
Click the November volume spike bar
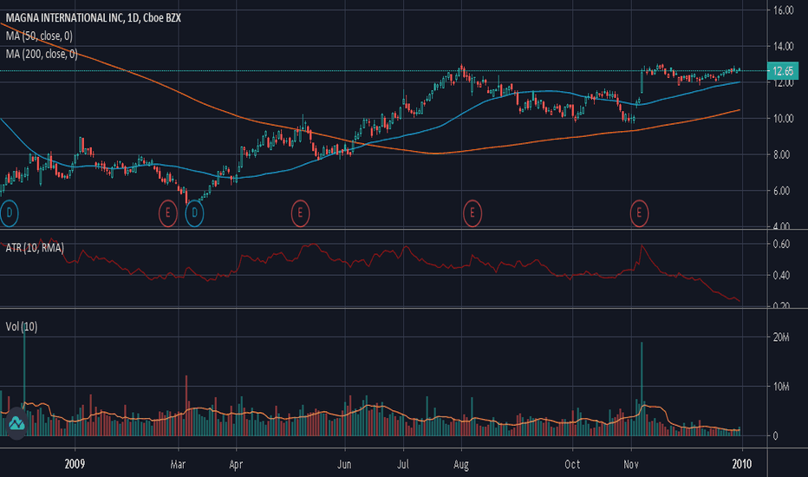coord(642,389)
